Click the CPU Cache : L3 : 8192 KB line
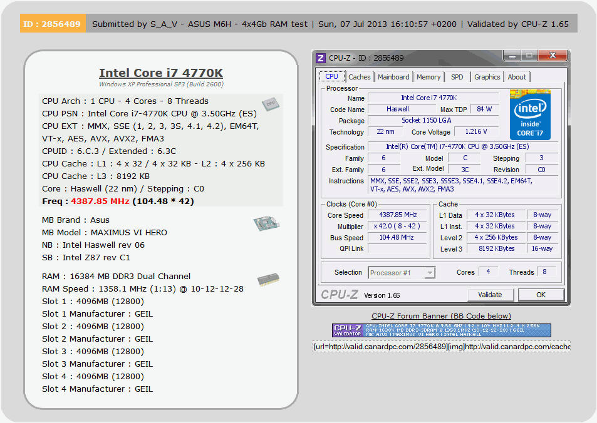 (x=96, y=176)
